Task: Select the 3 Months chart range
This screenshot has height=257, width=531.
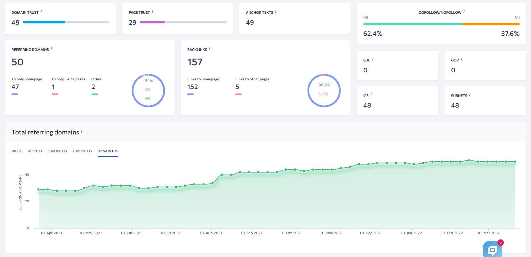Action: [x=58, y=151]
